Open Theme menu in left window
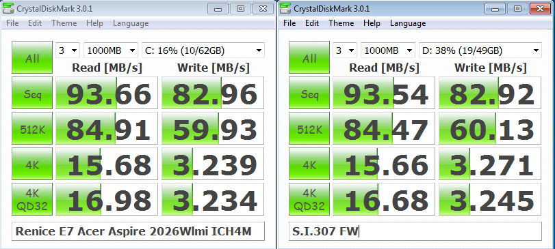The height and width of the screenshot is (249, 555). pos(64,23)
